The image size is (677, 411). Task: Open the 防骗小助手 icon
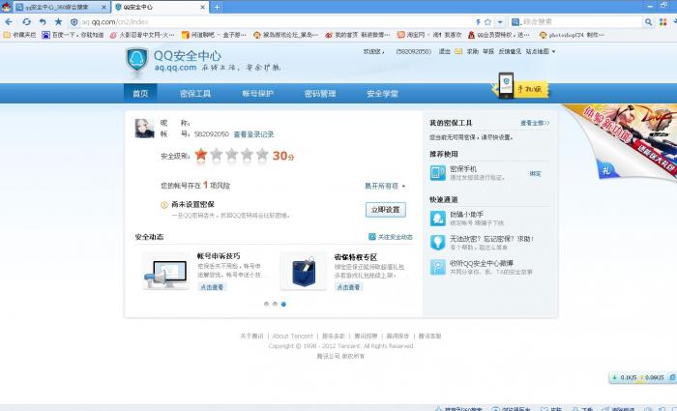coord(438,219)
